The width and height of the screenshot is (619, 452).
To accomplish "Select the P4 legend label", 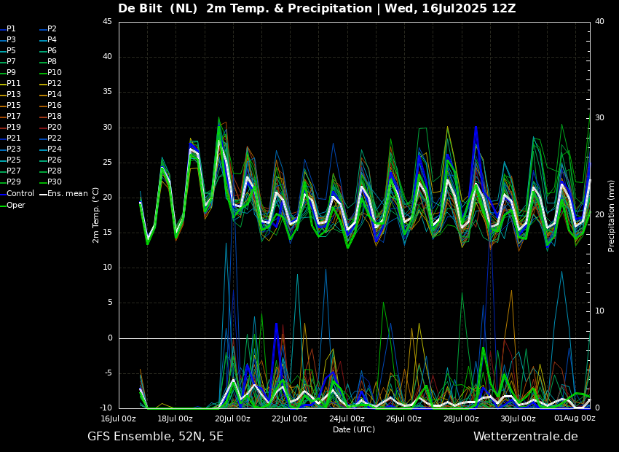I will point(49,39).
